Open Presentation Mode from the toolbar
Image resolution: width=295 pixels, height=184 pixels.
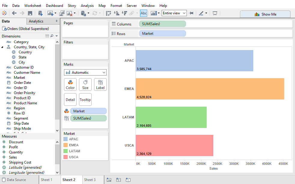click(x=215, y=13)
